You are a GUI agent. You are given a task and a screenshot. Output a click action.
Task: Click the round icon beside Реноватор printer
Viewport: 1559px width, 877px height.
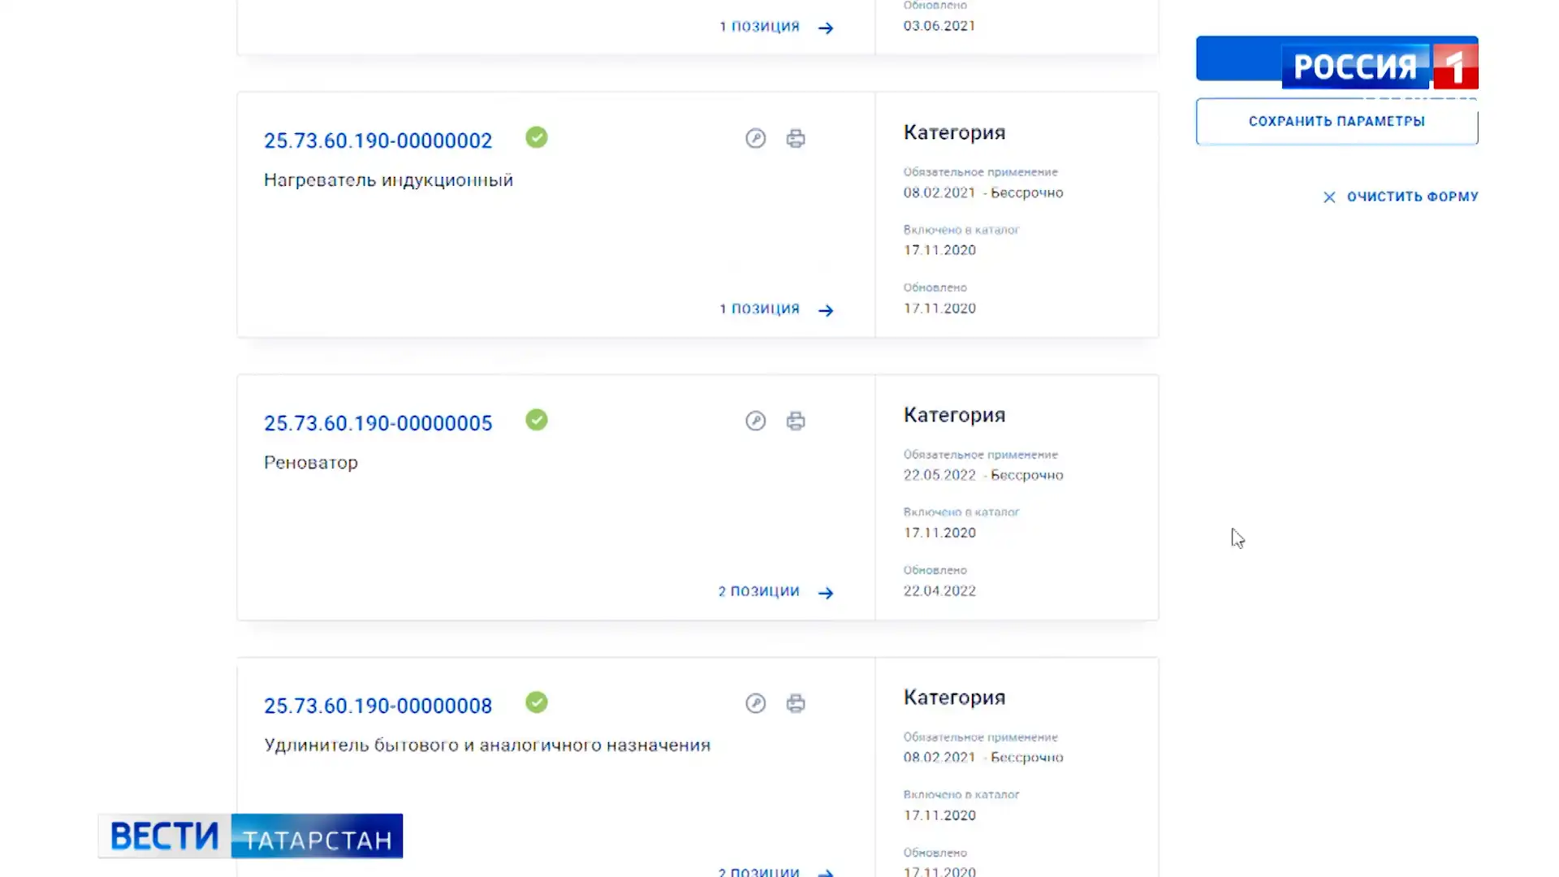coord(756,421)
